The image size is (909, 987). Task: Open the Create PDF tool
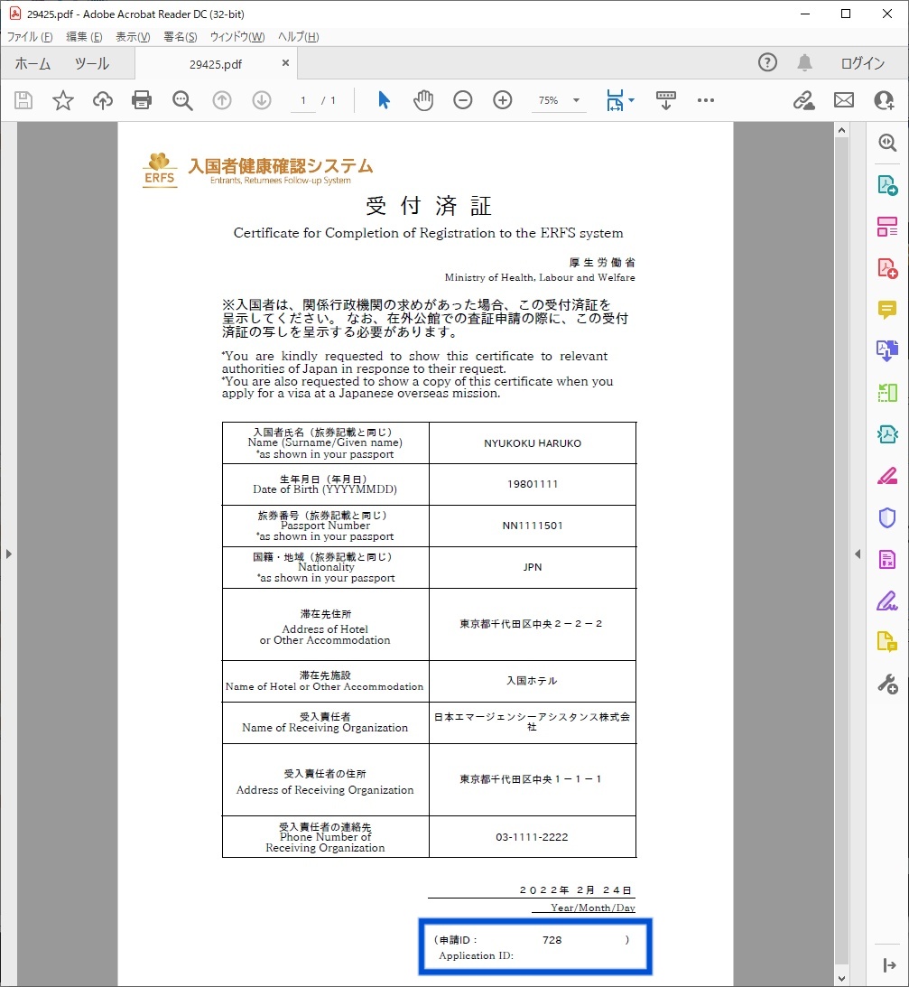[888, 267]
